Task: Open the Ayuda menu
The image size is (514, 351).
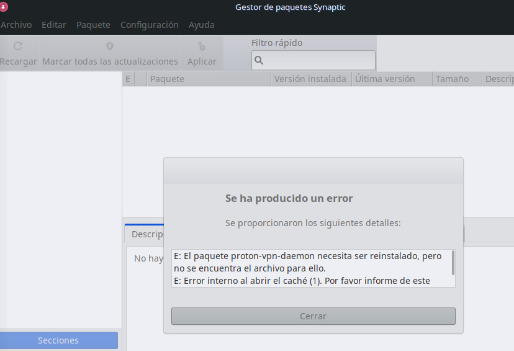Action: (x=202, y=25)
